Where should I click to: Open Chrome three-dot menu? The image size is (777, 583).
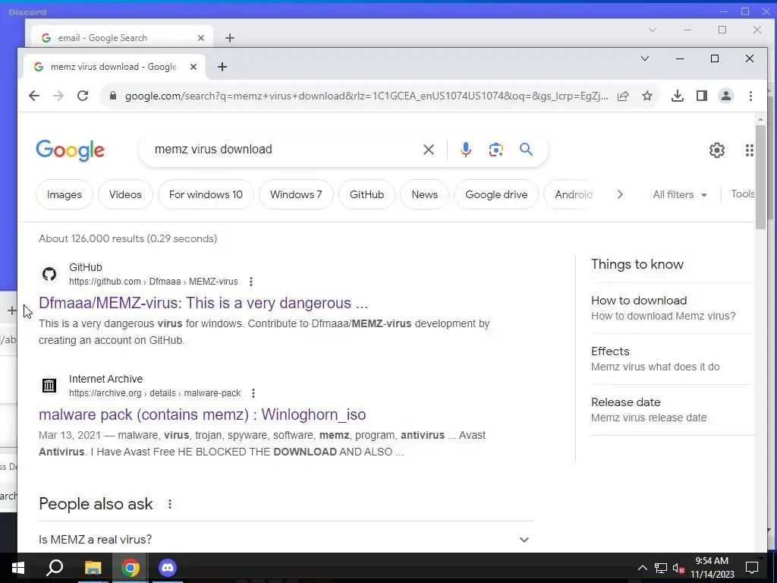click(x=750, y=96)
